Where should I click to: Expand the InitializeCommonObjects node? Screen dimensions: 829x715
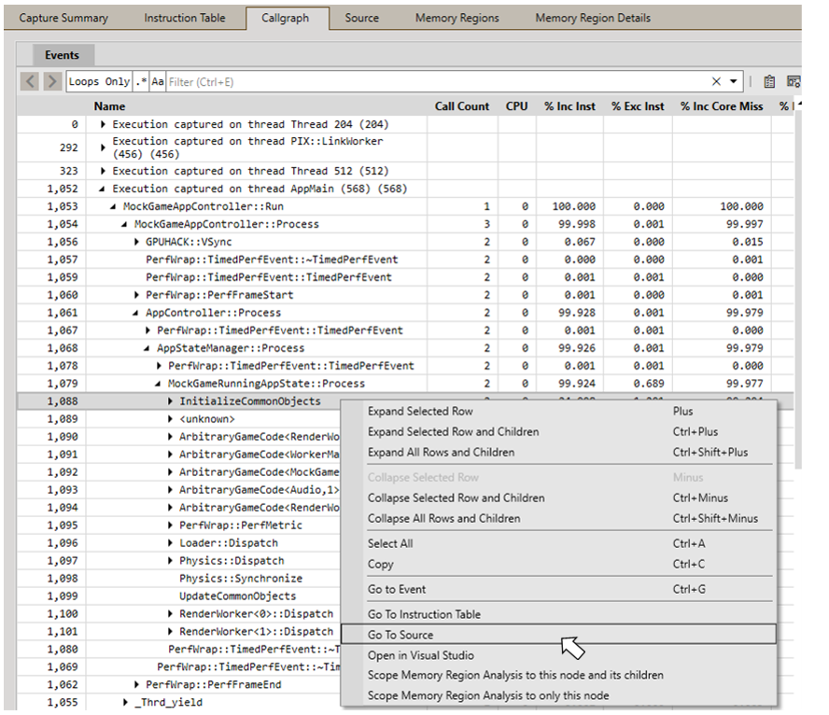click(x=170, y=401)
